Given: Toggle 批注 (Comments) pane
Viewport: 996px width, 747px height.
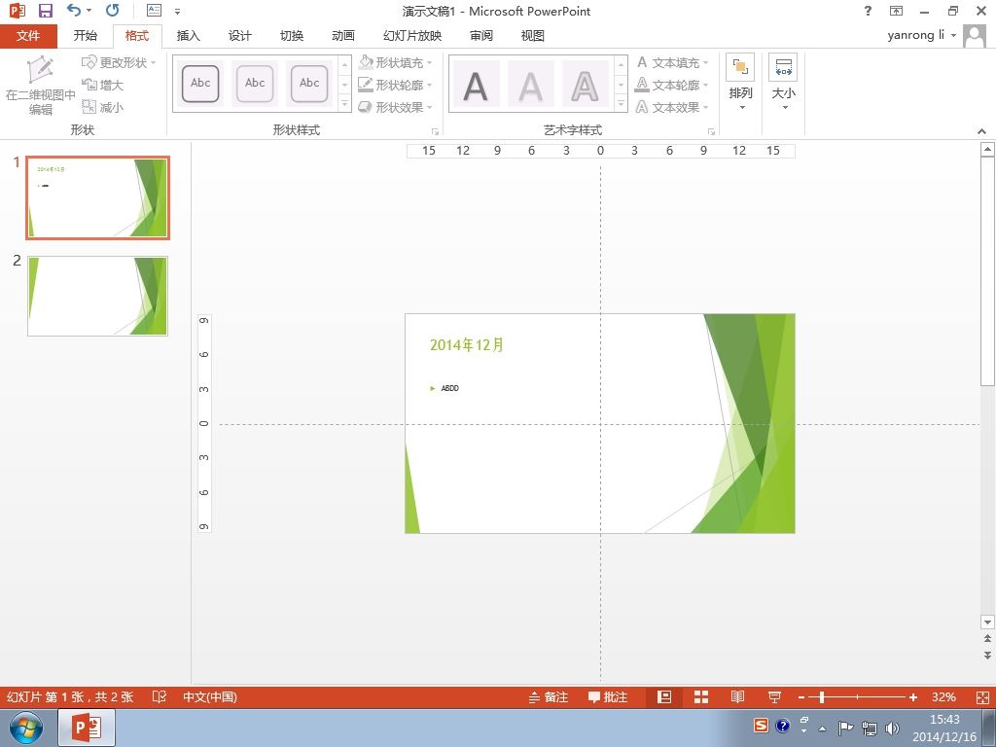Looking at the screenshot, I should [608, 696].
